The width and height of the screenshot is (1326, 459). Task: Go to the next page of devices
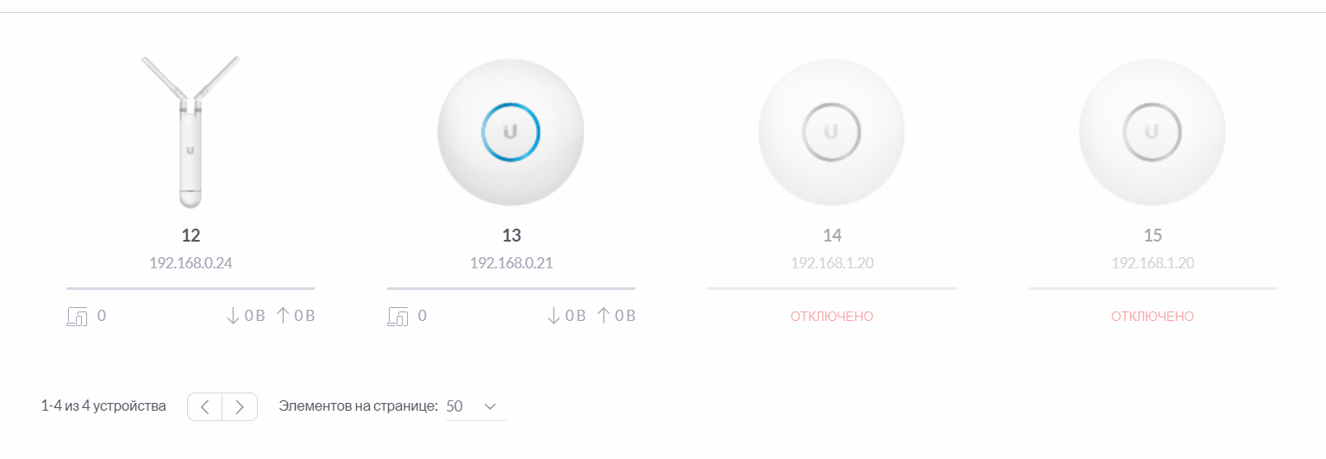(240, 406)
